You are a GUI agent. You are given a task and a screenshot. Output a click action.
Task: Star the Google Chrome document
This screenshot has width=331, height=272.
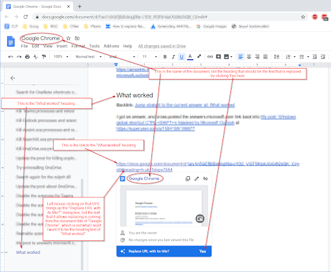(x=69, y=38)
